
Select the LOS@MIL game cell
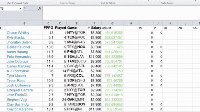coord(77,109)
